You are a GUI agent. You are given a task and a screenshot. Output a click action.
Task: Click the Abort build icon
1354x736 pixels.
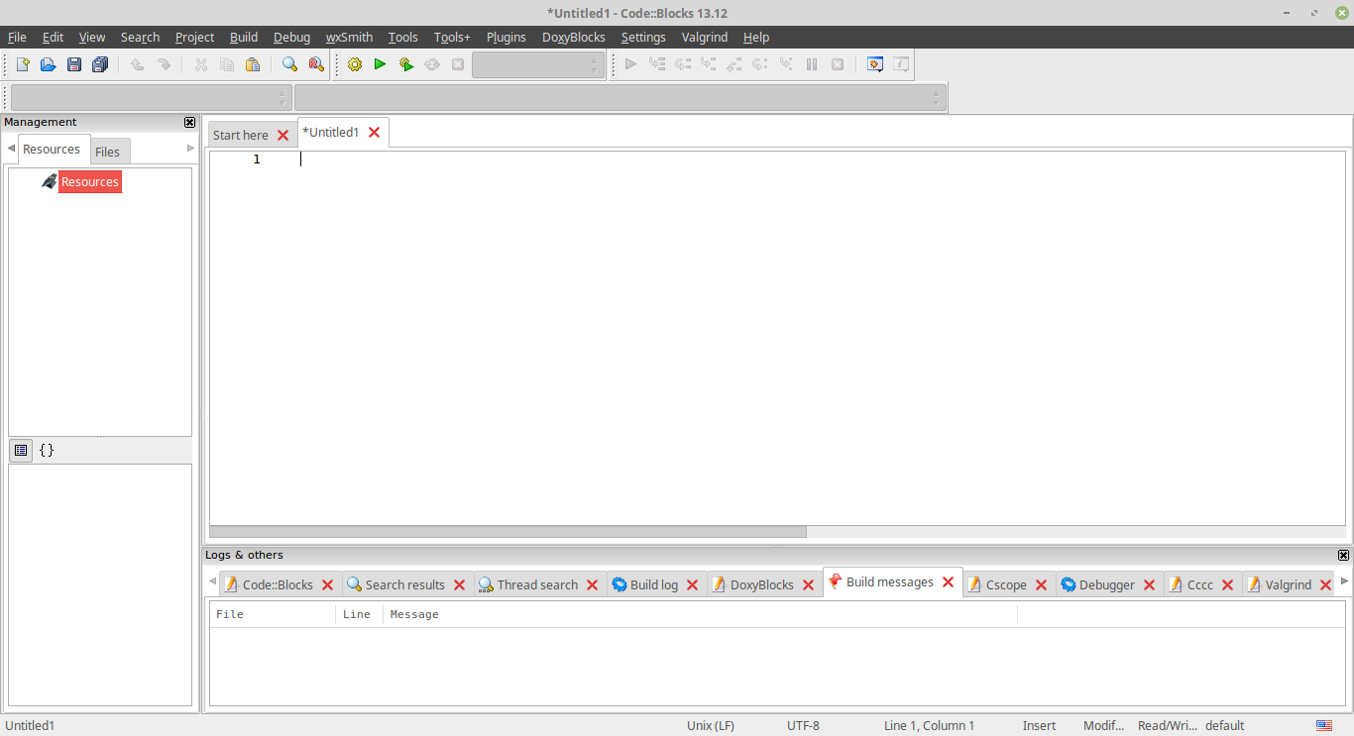pos(458,64)
